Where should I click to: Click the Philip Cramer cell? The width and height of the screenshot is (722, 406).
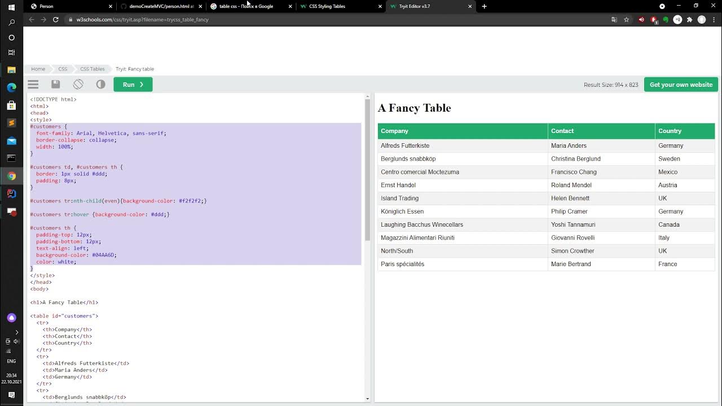pos(601,211)
